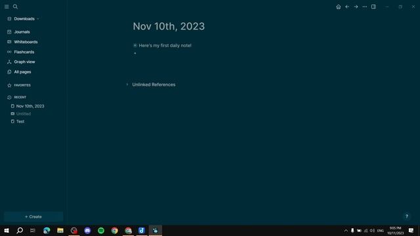Navigate back with left arrow
The width and height of the screenshot is (420, 236).
[x=347, y=7]
